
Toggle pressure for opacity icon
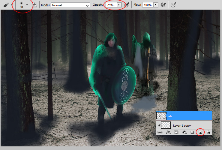[x=127, y=5]
